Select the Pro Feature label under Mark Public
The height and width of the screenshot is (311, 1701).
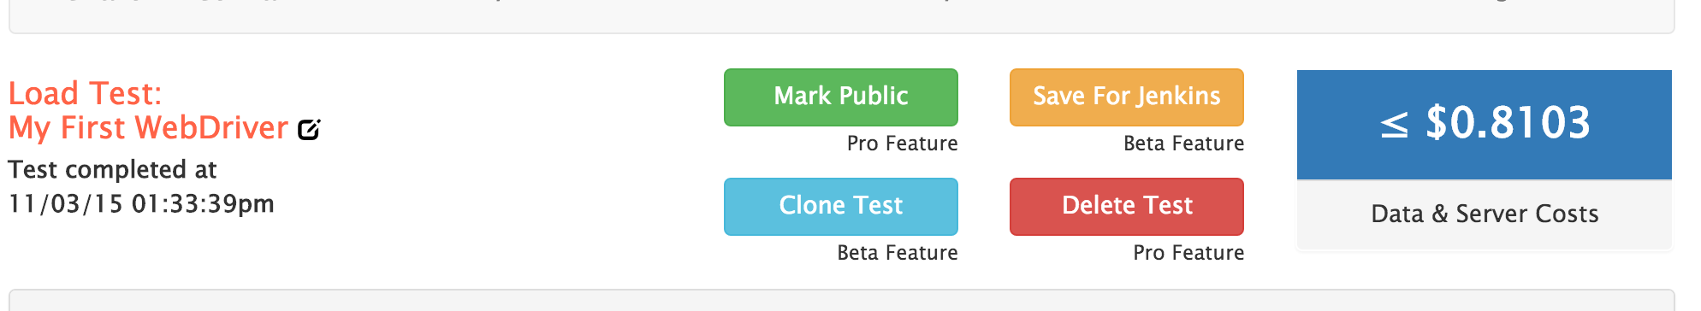click(x=902, y=144)
